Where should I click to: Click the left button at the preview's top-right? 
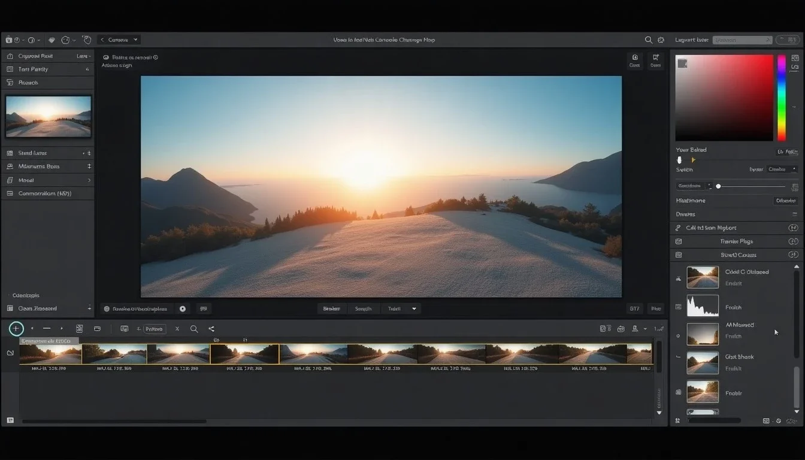point(634,61)
